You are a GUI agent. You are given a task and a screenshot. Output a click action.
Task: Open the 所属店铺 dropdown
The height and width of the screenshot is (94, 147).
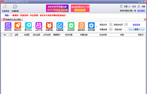(x=111, y=29)
